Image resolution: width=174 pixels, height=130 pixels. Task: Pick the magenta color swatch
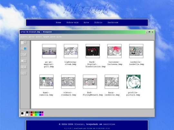42,115
